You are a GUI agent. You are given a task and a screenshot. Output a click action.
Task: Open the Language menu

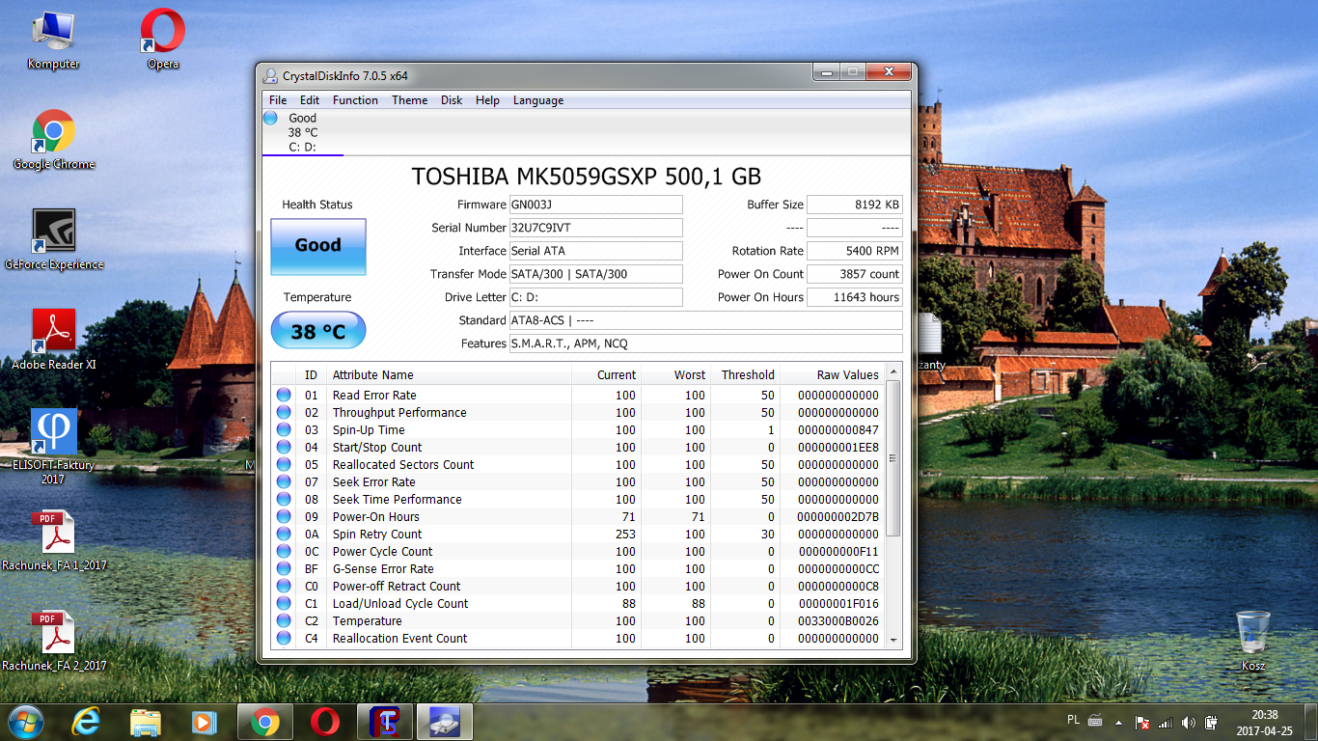click(538, 100)
